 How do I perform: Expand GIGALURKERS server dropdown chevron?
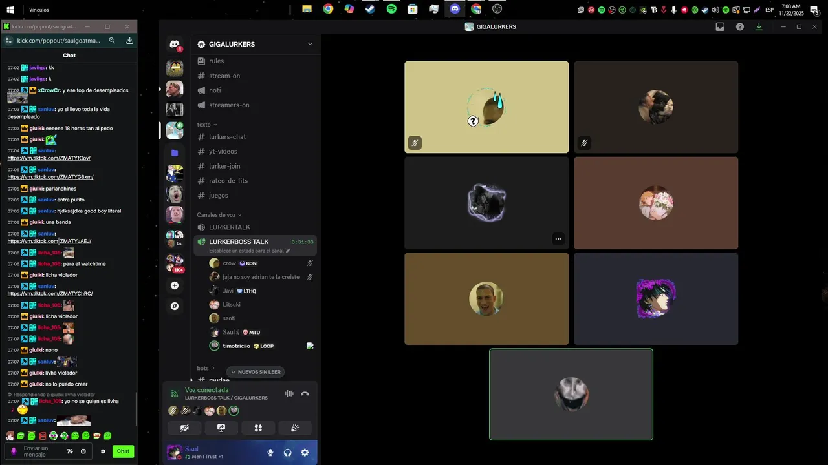[x=310, y=44]
